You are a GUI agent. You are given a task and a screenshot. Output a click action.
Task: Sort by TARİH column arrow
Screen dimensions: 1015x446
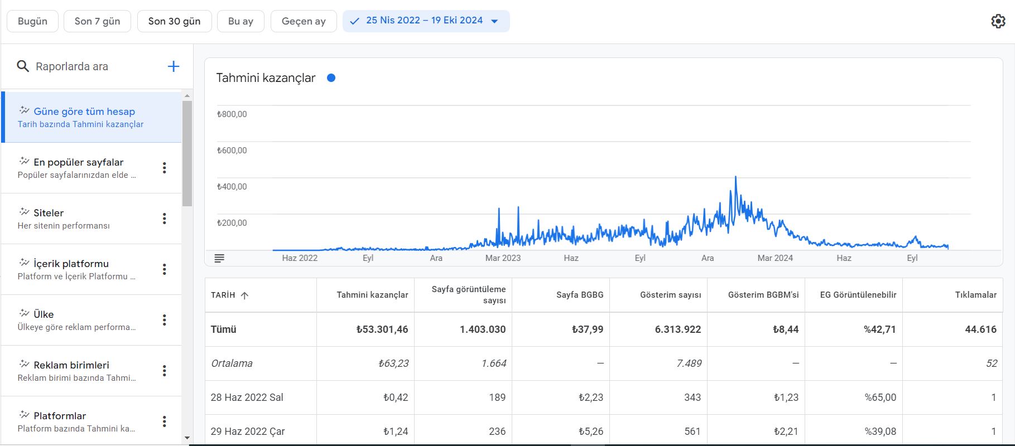tap(244, 295)
